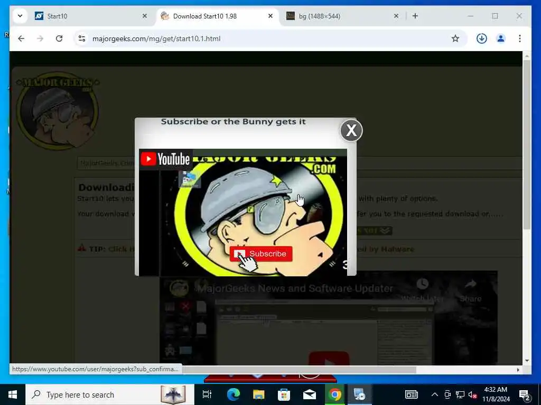Click the red Subscribe button in popup
541x405 pixels.
[261, 254]
